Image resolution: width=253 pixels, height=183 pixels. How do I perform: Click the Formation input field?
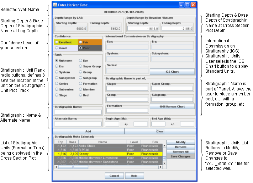tap(127, 111)
